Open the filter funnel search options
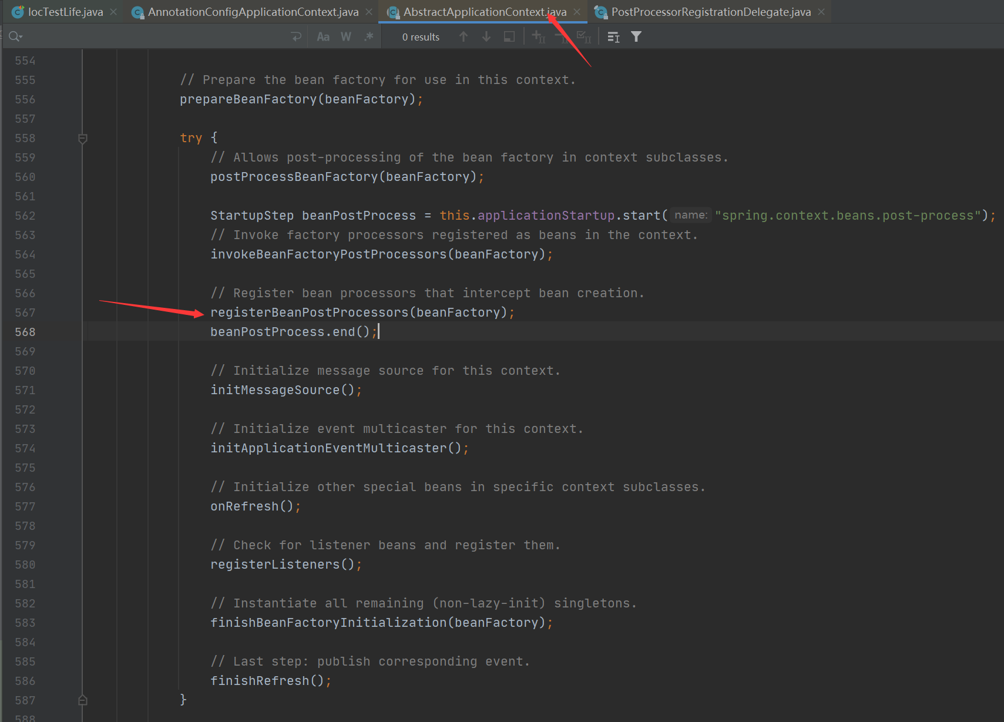 coord(636,36)
